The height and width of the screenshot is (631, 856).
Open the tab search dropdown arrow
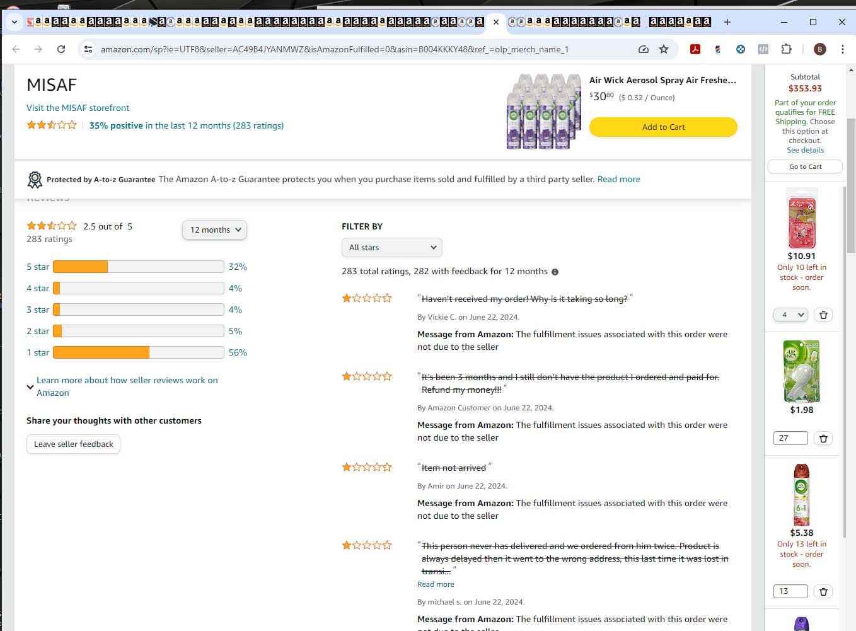coord(14,22)
